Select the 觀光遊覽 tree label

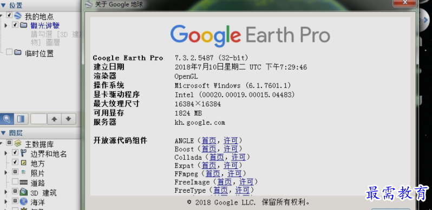(x=45, y=26)
